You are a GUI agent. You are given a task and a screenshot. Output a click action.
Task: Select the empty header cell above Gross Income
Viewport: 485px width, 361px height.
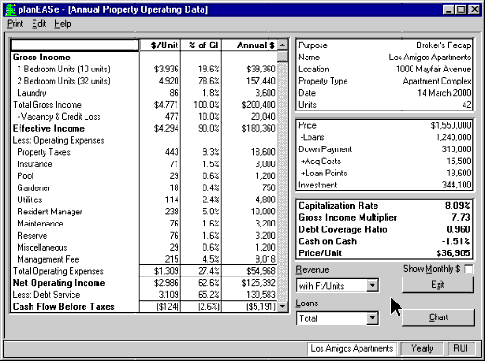75,45
